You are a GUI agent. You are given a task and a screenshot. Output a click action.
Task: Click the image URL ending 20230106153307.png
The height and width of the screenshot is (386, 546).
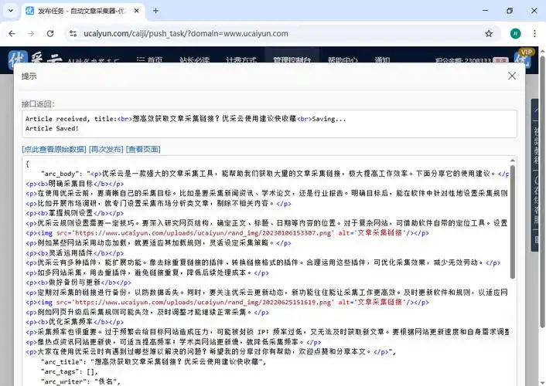(x=204, y=233)
